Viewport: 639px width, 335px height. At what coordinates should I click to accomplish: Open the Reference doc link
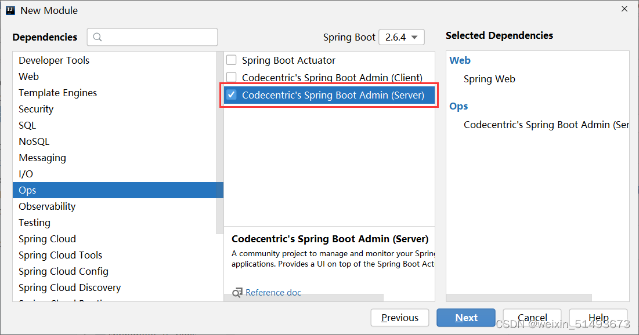pyautogui.click(x=273, y=292)
